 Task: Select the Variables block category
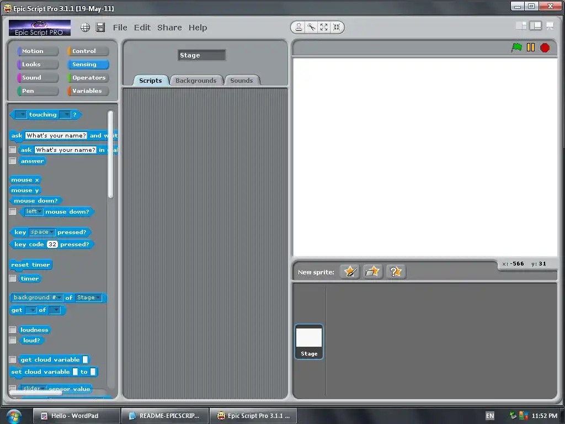pos(88,91)
